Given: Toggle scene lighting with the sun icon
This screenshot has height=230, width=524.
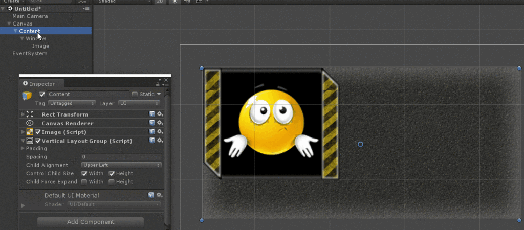Looking at the screenshot, I should tap(174, 2).
